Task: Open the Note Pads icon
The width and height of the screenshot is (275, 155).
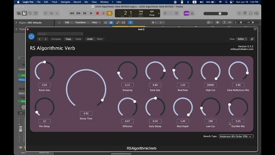Action: coord(245,13)
